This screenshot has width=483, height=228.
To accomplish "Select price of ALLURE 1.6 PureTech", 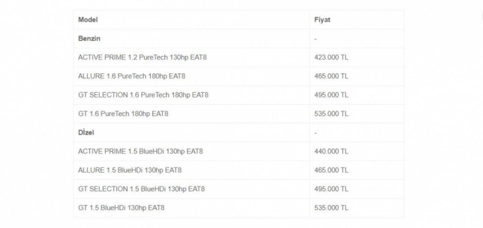I will 331,76.
